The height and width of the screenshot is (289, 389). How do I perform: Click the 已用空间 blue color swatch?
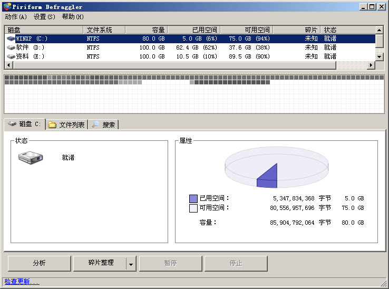(193, 199)
